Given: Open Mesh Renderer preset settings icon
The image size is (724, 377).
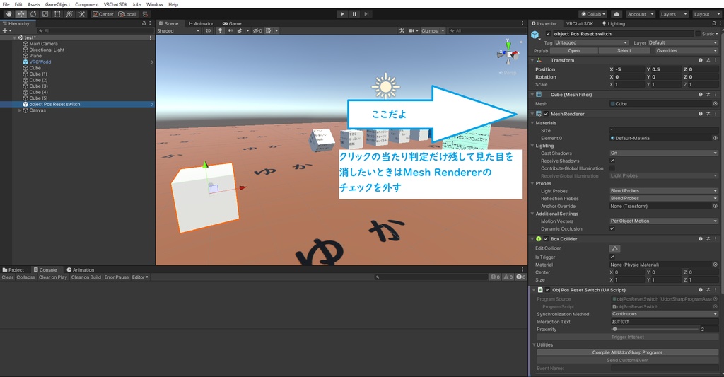Looking at the screenshot, I should pyautogui.click(x=708, y=114).
